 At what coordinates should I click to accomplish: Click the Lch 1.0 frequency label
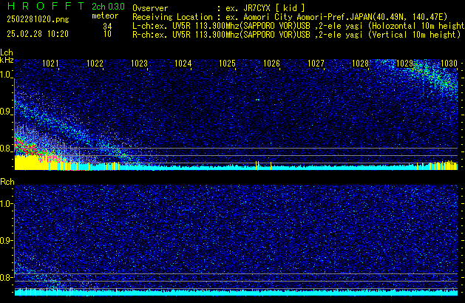pyautogui.click(x=6, y=75)
